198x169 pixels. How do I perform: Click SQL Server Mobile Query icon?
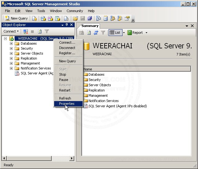coord(66,19)
